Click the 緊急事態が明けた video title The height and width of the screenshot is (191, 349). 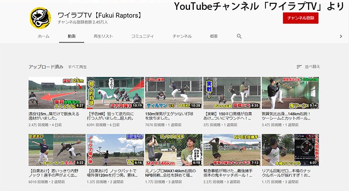(x=231, y=173)
